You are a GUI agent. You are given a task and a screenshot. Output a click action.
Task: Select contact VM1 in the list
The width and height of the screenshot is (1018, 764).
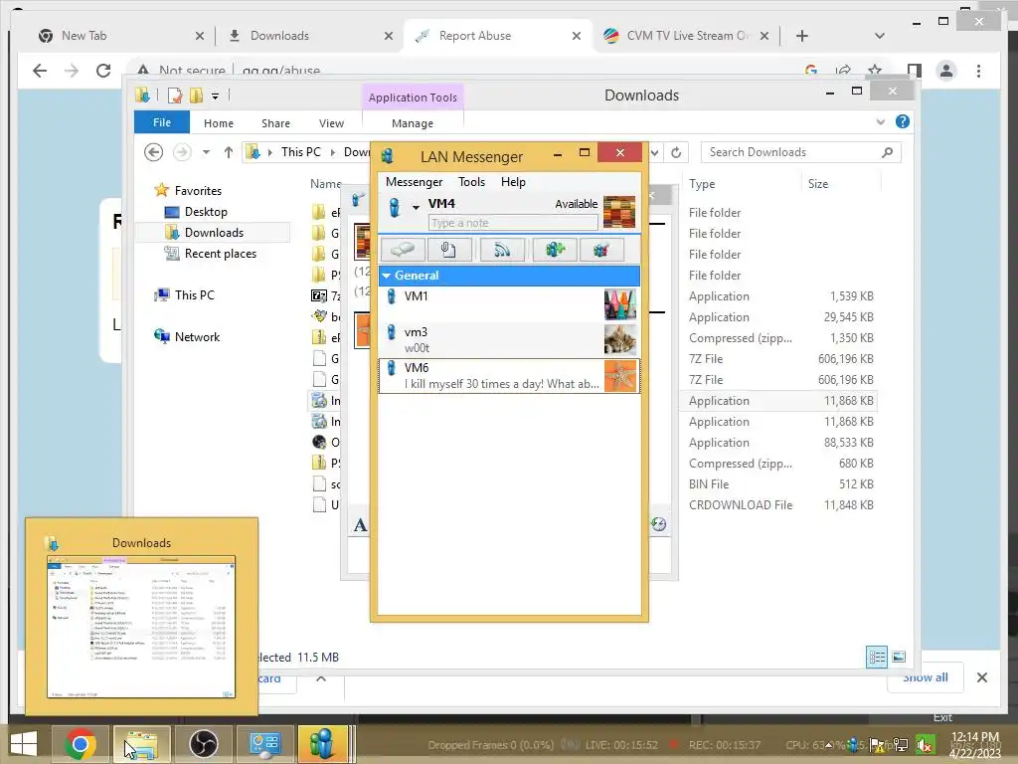coord(509,304)
